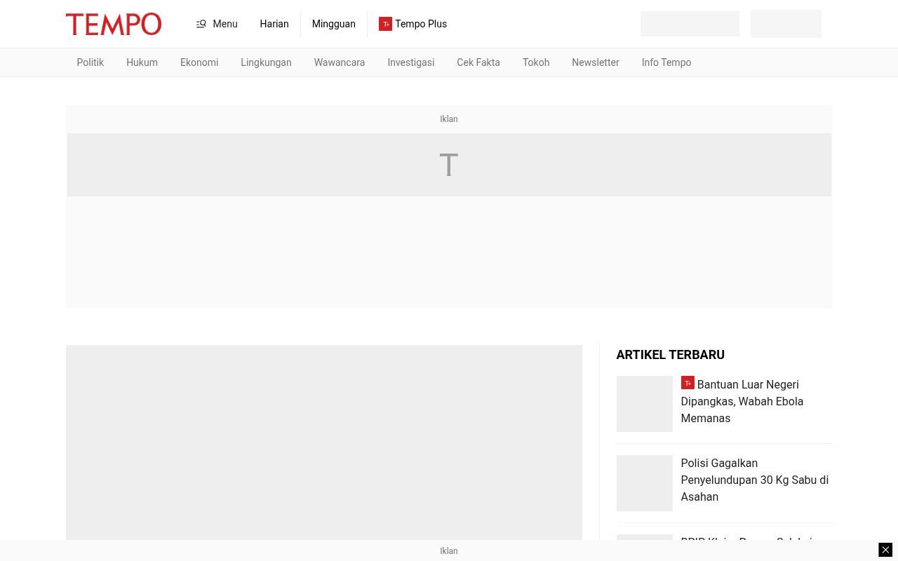The image size is (898, 561).
Task: Select the Cek Fakta category
Action: [478, 62]
